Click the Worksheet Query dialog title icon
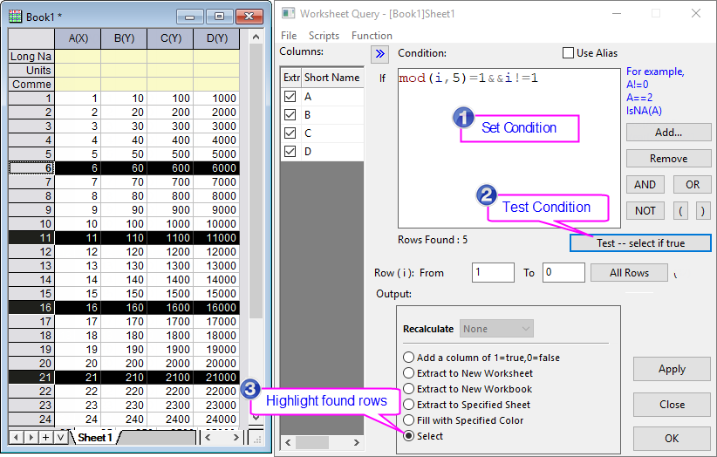 288,14
